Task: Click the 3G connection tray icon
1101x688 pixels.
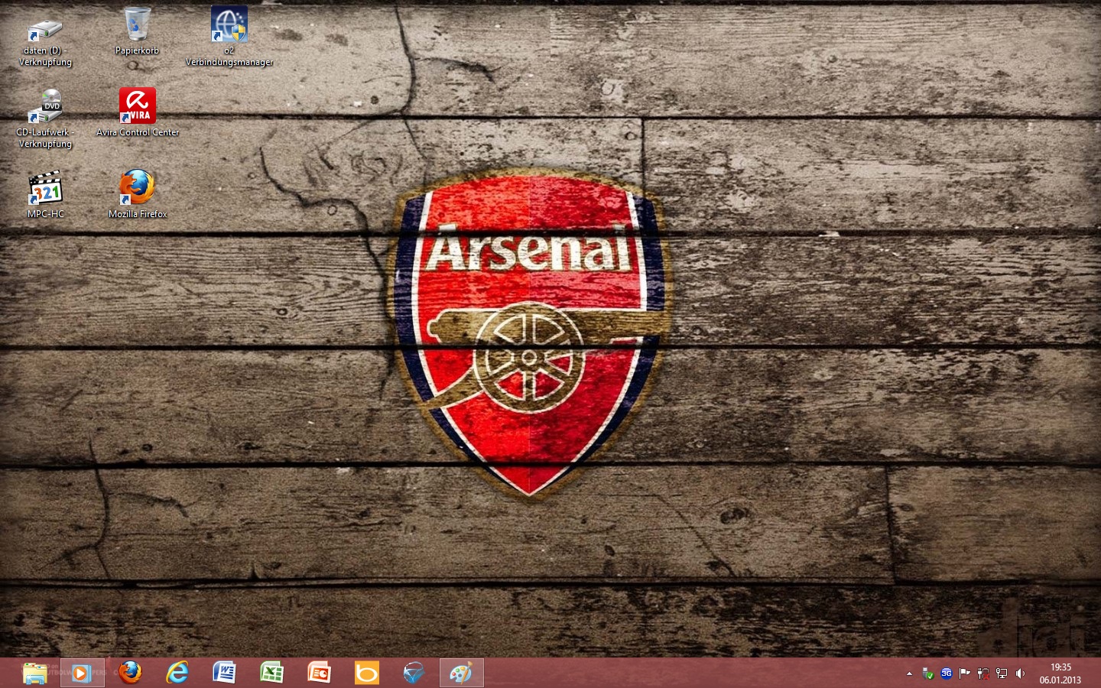Action: tap(947, 673)
